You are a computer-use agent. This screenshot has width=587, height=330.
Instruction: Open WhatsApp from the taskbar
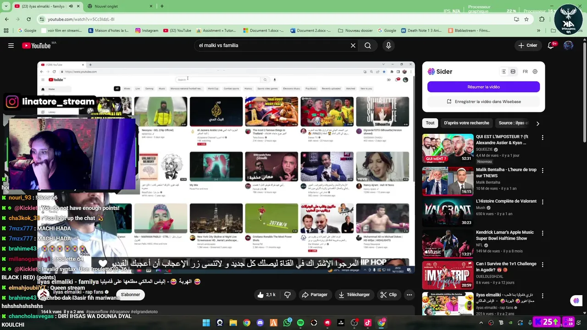(287, 323)
